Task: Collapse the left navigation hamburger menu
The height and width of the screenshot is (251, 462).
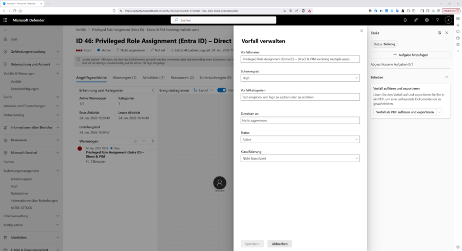Action: coord(5,30)
